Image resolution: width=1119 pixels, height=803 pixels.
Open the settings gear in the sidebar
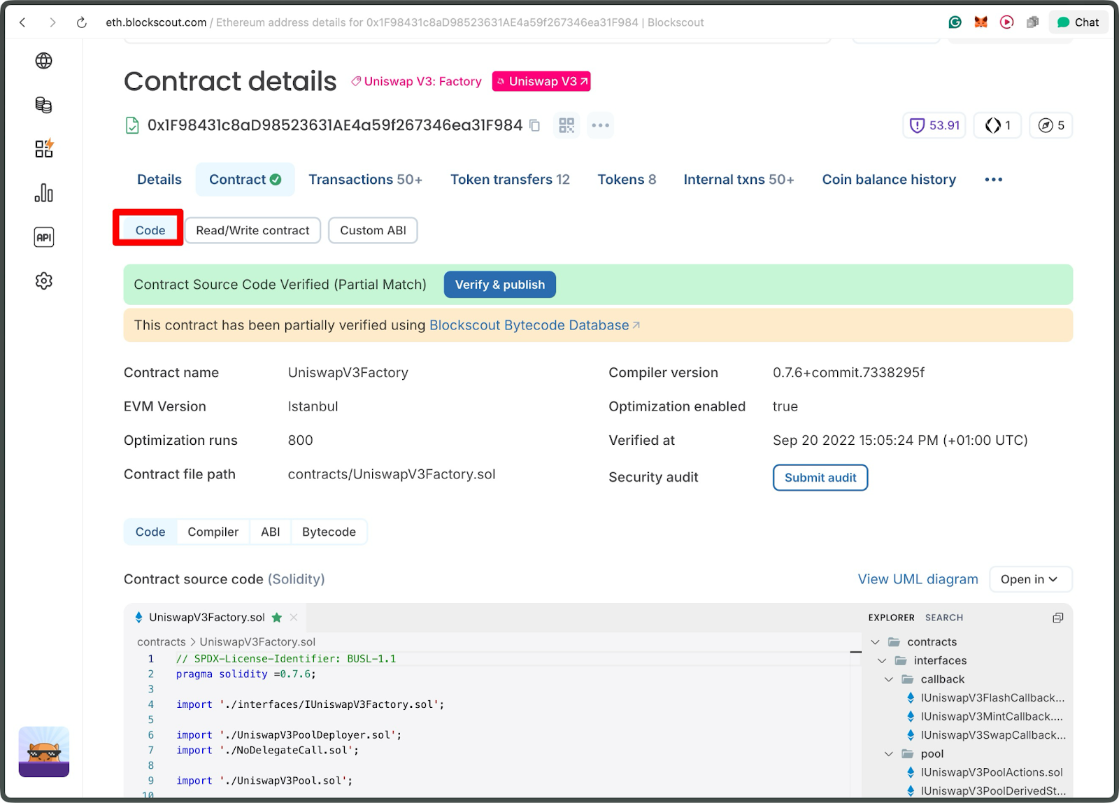click(x=44, y=280)
